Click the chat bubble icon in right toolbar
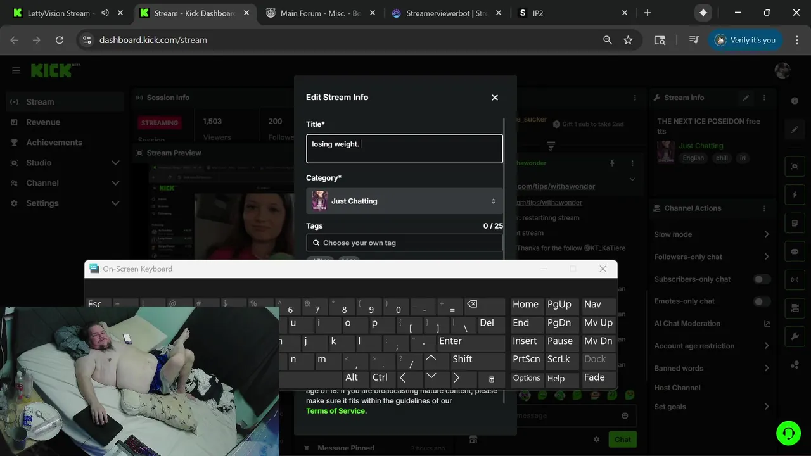Viewport: 811px width, 456px height. [795, 251]
